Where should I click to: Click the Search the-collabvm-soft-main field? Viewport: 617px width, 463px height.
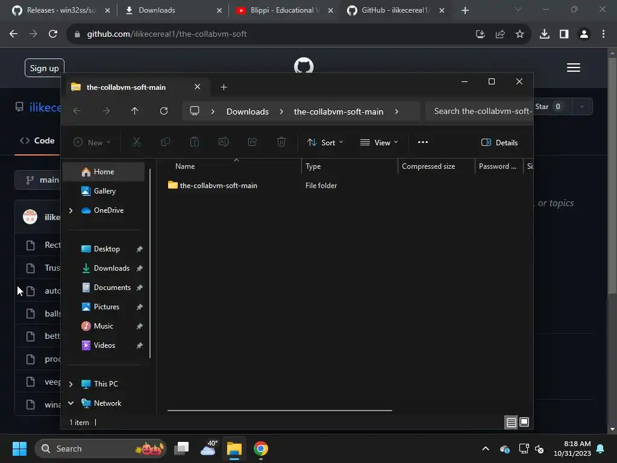479,111
